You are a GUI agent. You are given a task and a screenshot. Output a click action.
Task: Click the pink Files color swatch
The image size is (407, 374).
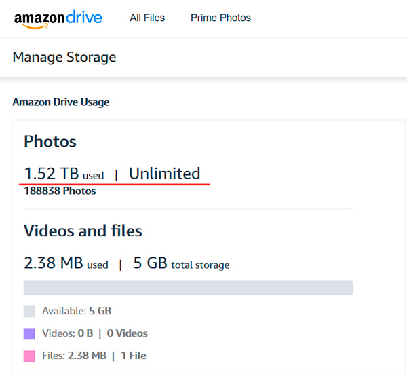pos(29,356)
